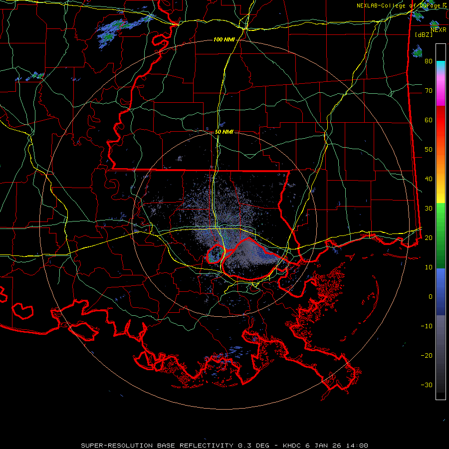
Task: Pick the bright green band on the color bar
Action: (x=441, y=214)
